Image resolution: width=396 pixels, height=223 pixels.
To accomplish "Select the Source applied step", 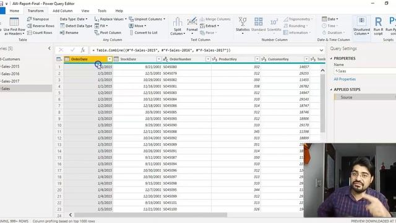I will click(x=365, y=97).
